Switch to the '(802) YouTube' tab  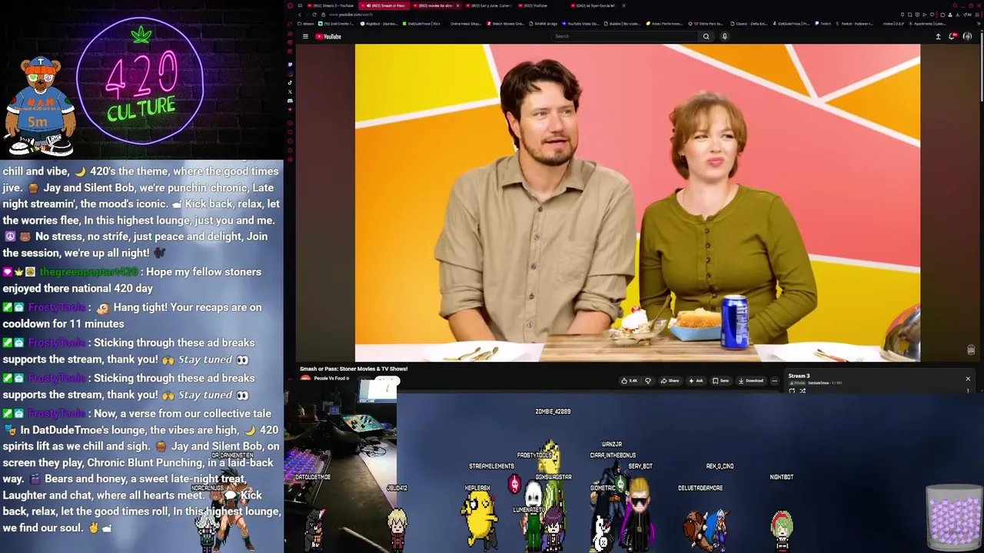click(534, 5)
